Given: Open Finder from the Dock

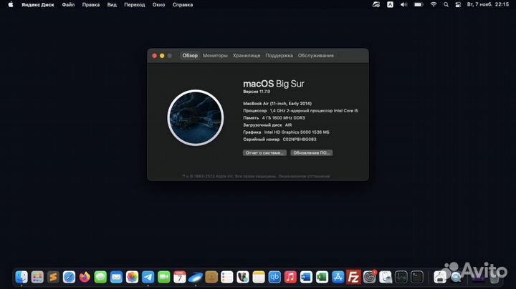Looking at the screenshot, I should point(21,277).
